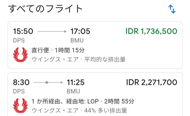Click BMU under 17:05 arrival

click(77, 40)
